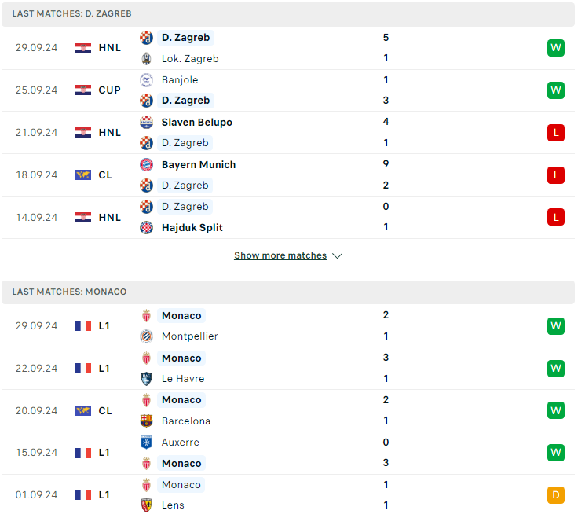The image size is (585, 518).
Task: Click the Hajduk Split crest icon
Action: [x=146, y=227]
